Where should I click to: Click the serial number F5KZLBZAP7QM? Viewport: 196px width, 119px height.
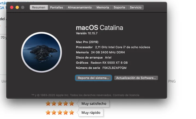114,68
